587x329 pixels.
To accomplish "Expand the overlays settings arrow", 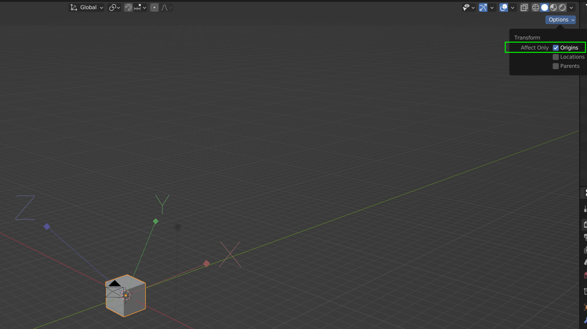I will pos(512,7).
